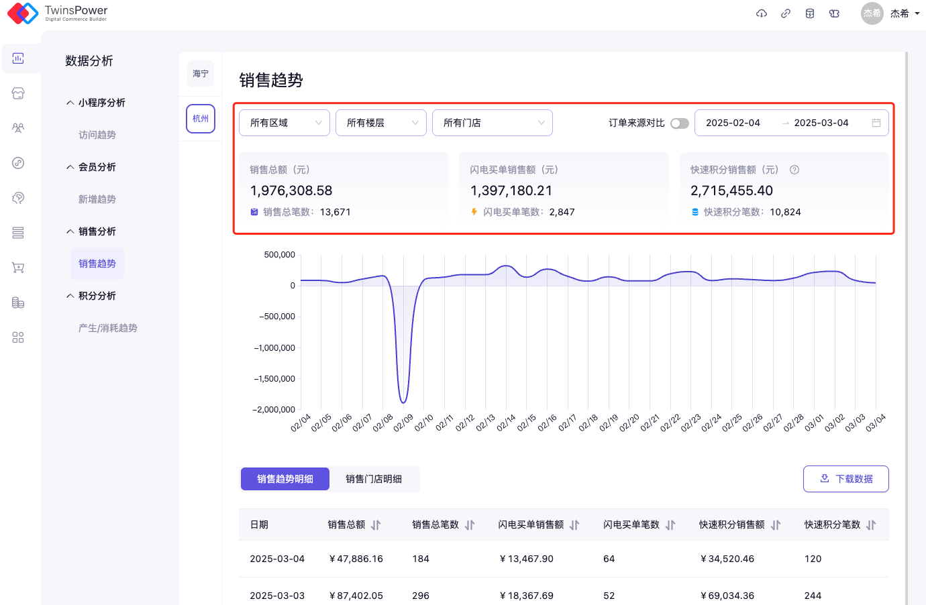Click the start date field 2025-02-04
Viewport: 926px width, 605px height.
pos(733,123)
